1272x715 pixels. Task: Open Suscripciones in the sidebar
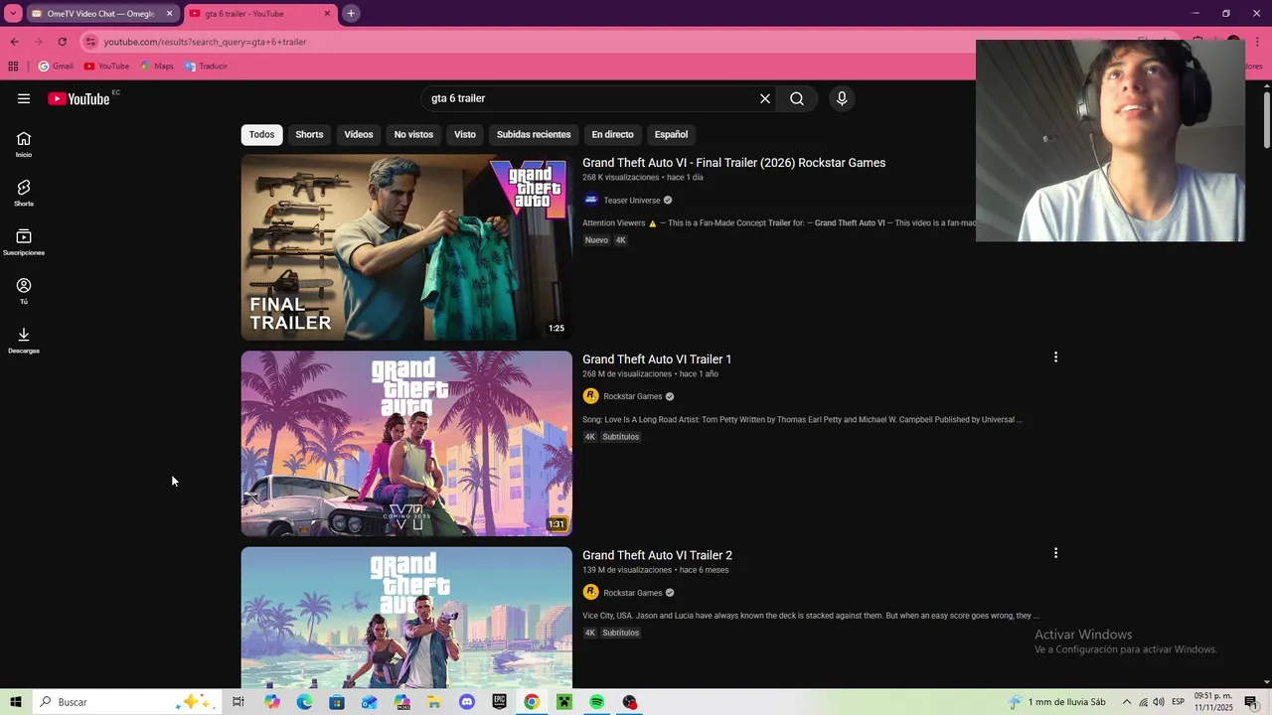[x=24, y=242]
